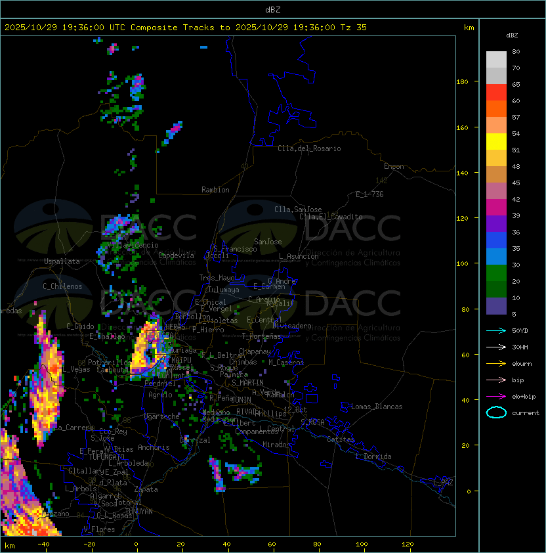Click the 'S_MARTIN' map label
Screen dimensions: 546x553
[247, 383]
